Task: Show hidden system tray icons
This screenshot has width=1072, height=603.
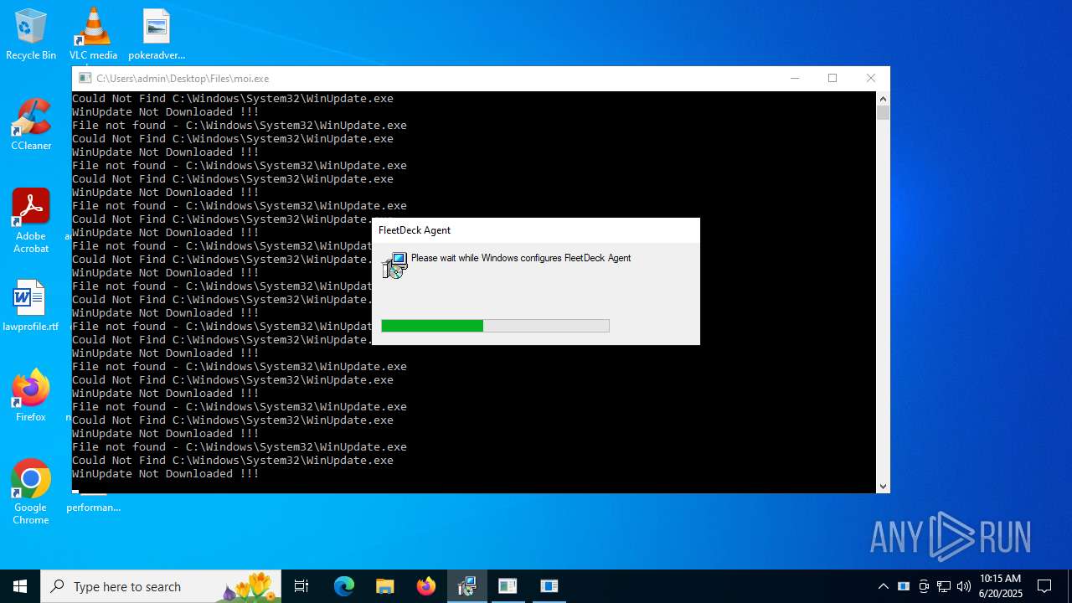Action: pyautogui.click(x=884, y=586)
